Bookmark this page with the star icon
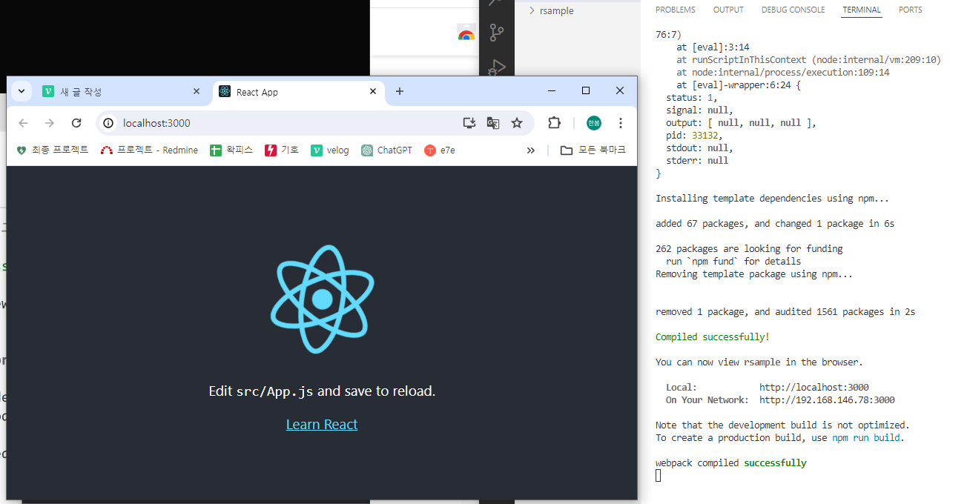970x504 pixels. click(x=517, y=123)
